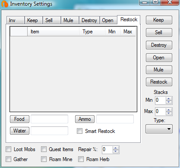Select the Restock tab
Screen dimensions: 180x168
[129, 19]
